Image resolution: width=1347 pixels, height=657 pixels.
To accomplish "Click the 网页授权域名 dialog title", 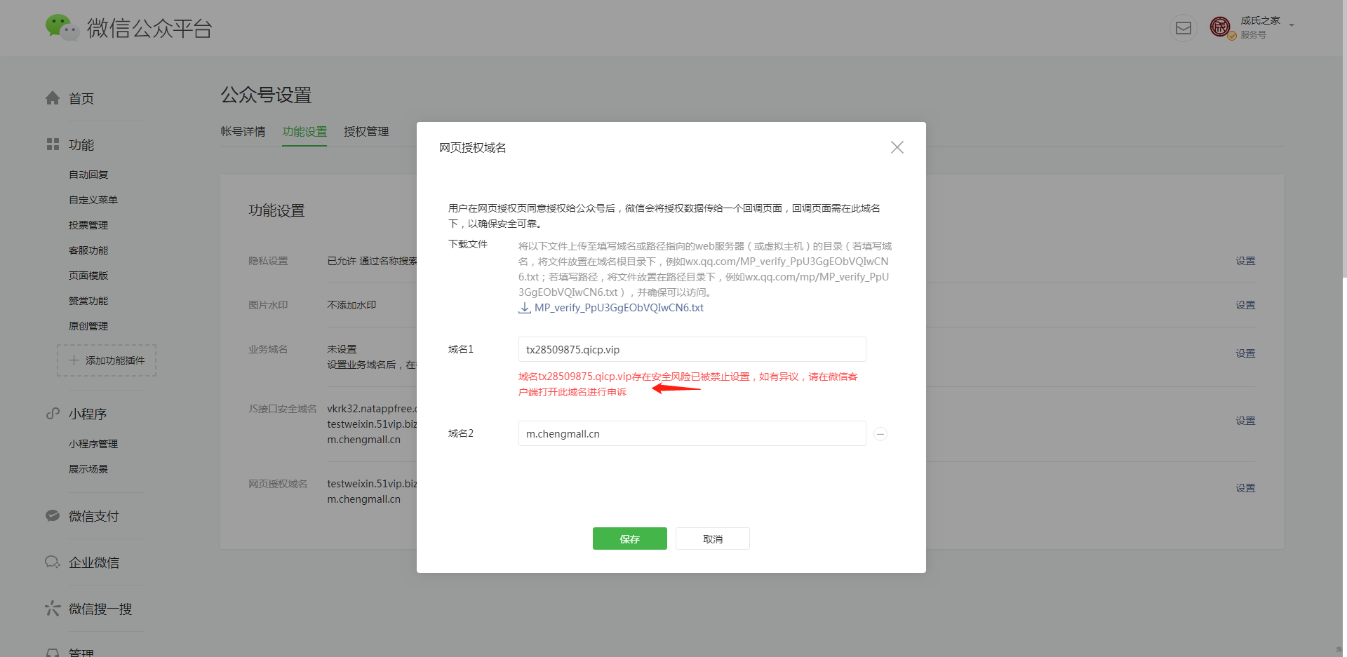I will [x=473, y=148].
